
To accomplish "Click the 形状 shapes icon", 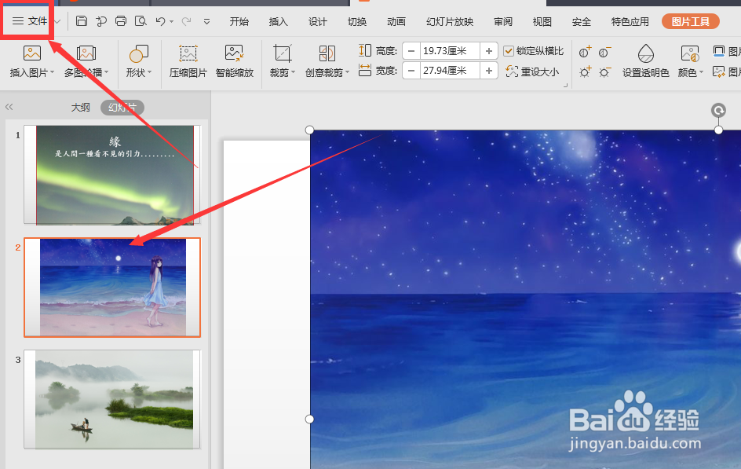I will [139, 53].
